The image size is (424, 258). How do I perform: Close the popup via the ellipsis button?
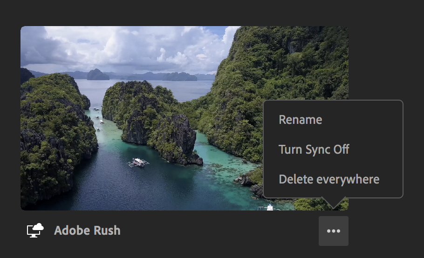pos(333,231)
